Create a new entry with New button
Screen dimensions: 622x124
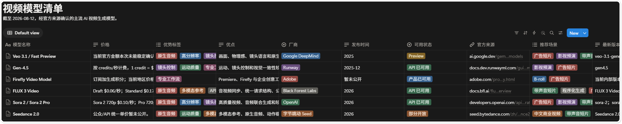click(574, 33)
